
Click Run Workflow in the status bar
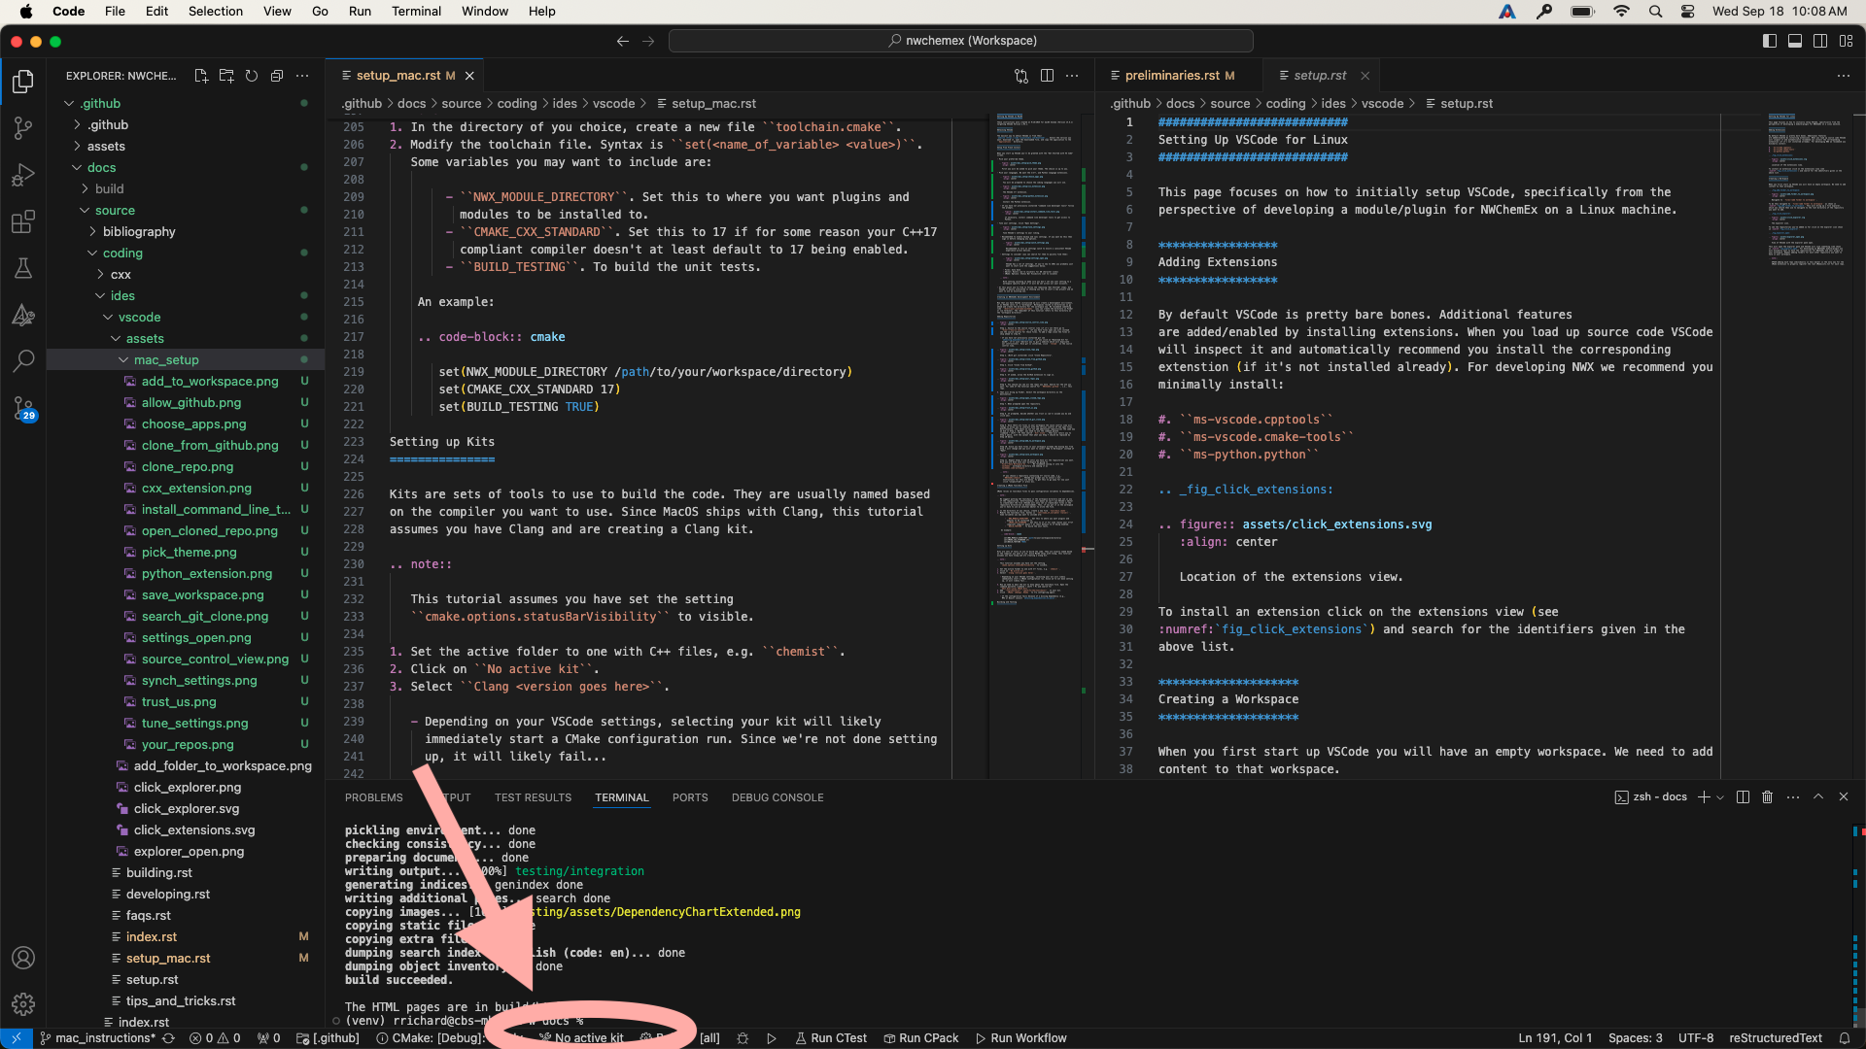coord(1020,1038)
